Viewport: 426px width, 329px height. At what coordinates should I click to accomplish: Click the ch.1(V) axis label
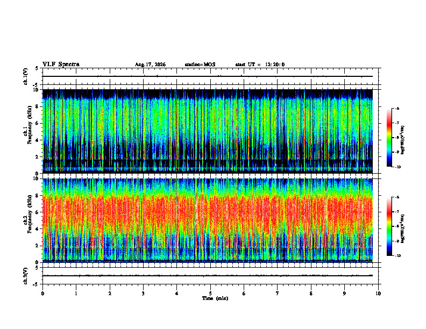pos(26,76)
